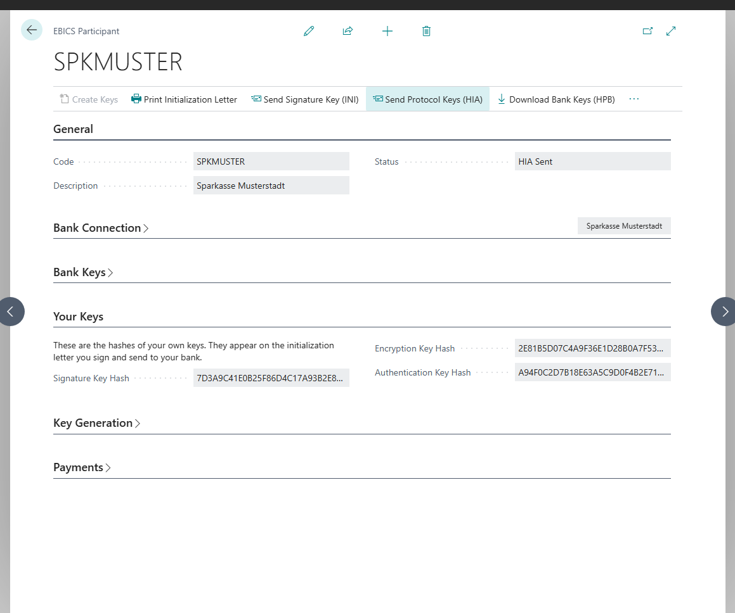This screenshot has height=613, width=735.
Task: Click Print Initialization Letter
Action: [x=184, y=99]
